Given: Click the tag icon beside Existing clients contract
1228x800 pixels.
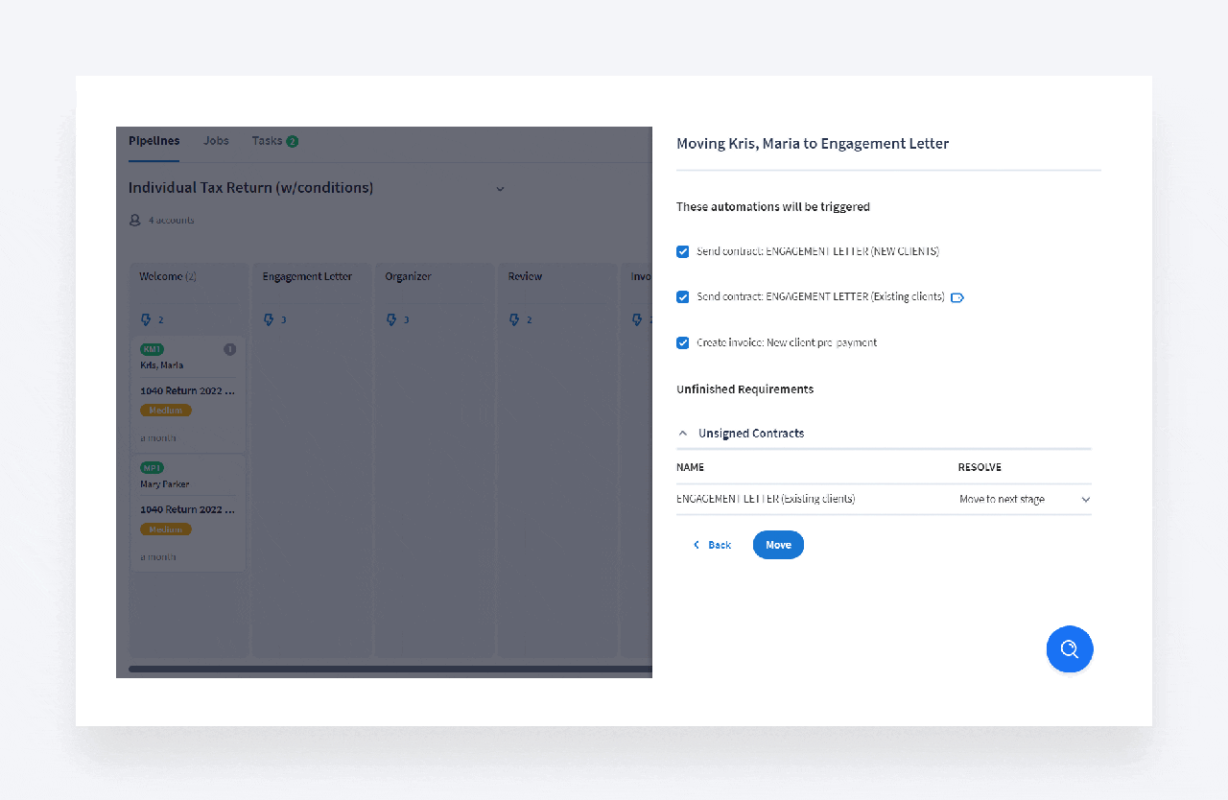Looking at the screenshot, I should coord(956,297).
